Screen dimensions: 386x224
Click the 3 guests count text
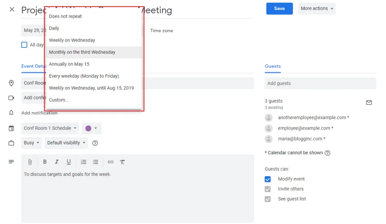tap(274, 101)
